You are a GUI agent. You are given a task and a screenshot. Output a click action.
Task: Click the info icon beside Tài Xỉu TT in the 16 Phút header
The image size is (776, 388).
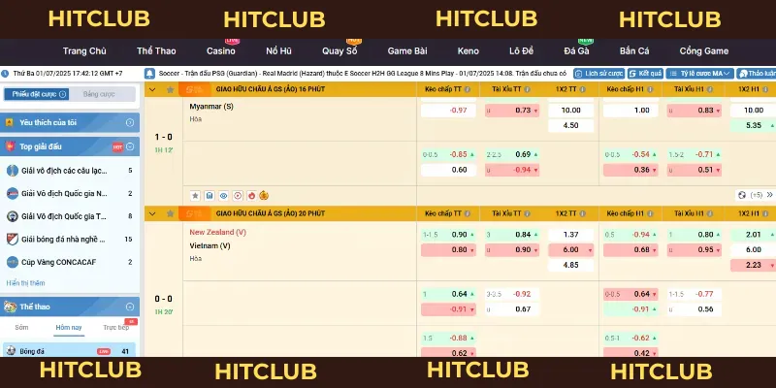click(527, 89)
